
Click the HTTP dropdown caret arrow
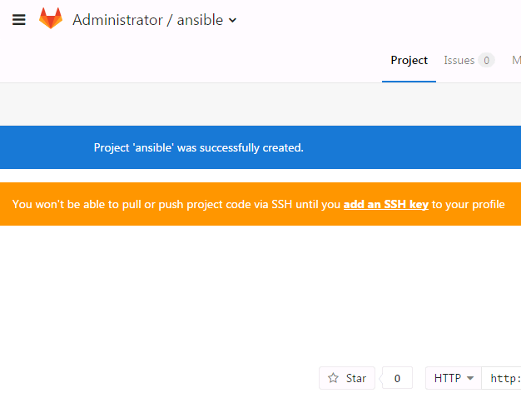[x=470, y=378]
